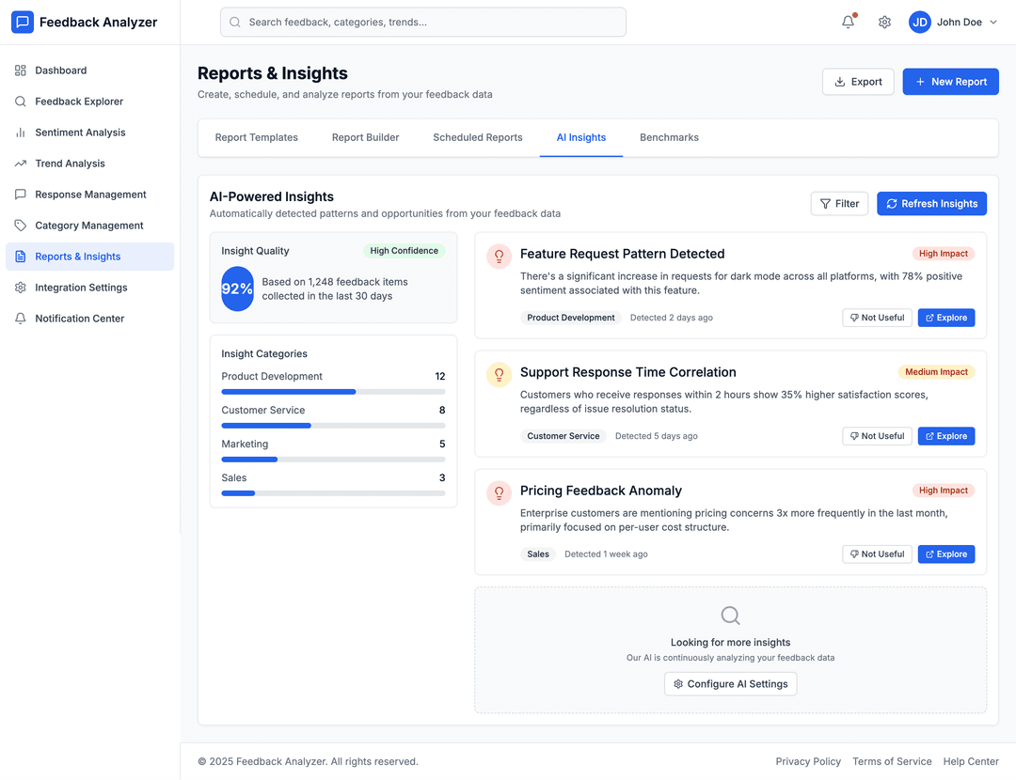Click the Feedback Analyzer chat logo
Viewport: 1016px width, 780px height.
point(23,21)
